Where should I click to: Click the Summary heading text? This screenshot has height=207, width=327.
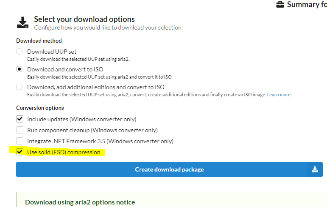(307, 5)
